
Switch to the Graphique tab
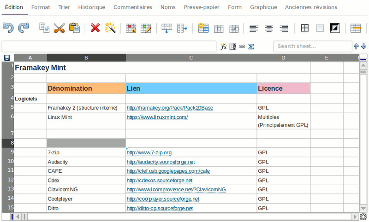click(263, 7)
